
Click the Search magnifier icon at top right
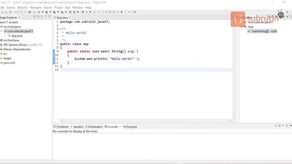coord(287,12)
